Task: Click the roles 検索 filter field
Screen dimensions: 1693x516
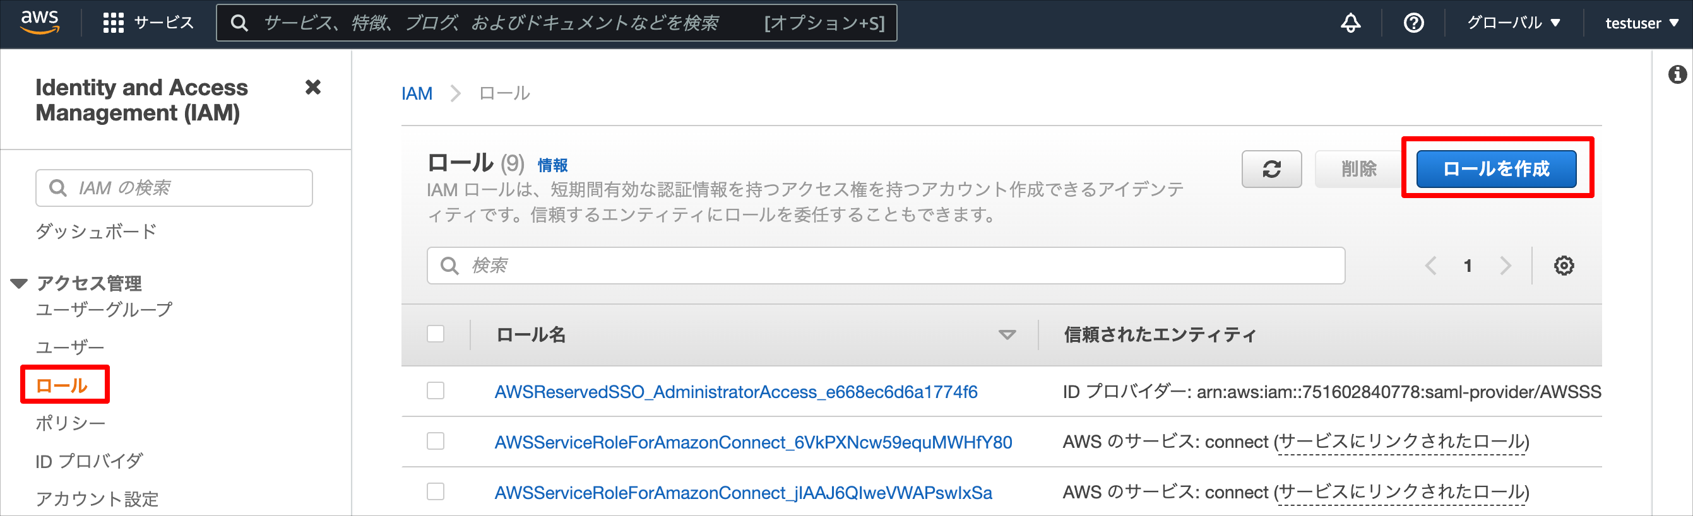Action: [886, 266]
